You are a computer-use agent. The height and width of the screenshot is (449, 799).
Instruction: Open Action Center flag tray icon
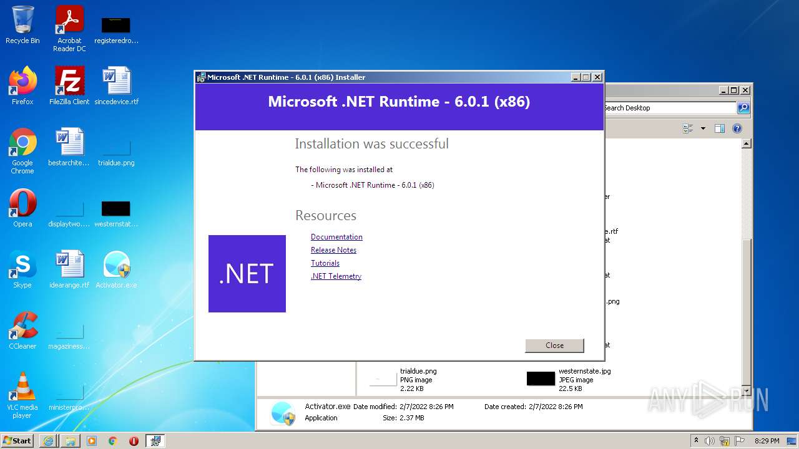coord(739,441)
